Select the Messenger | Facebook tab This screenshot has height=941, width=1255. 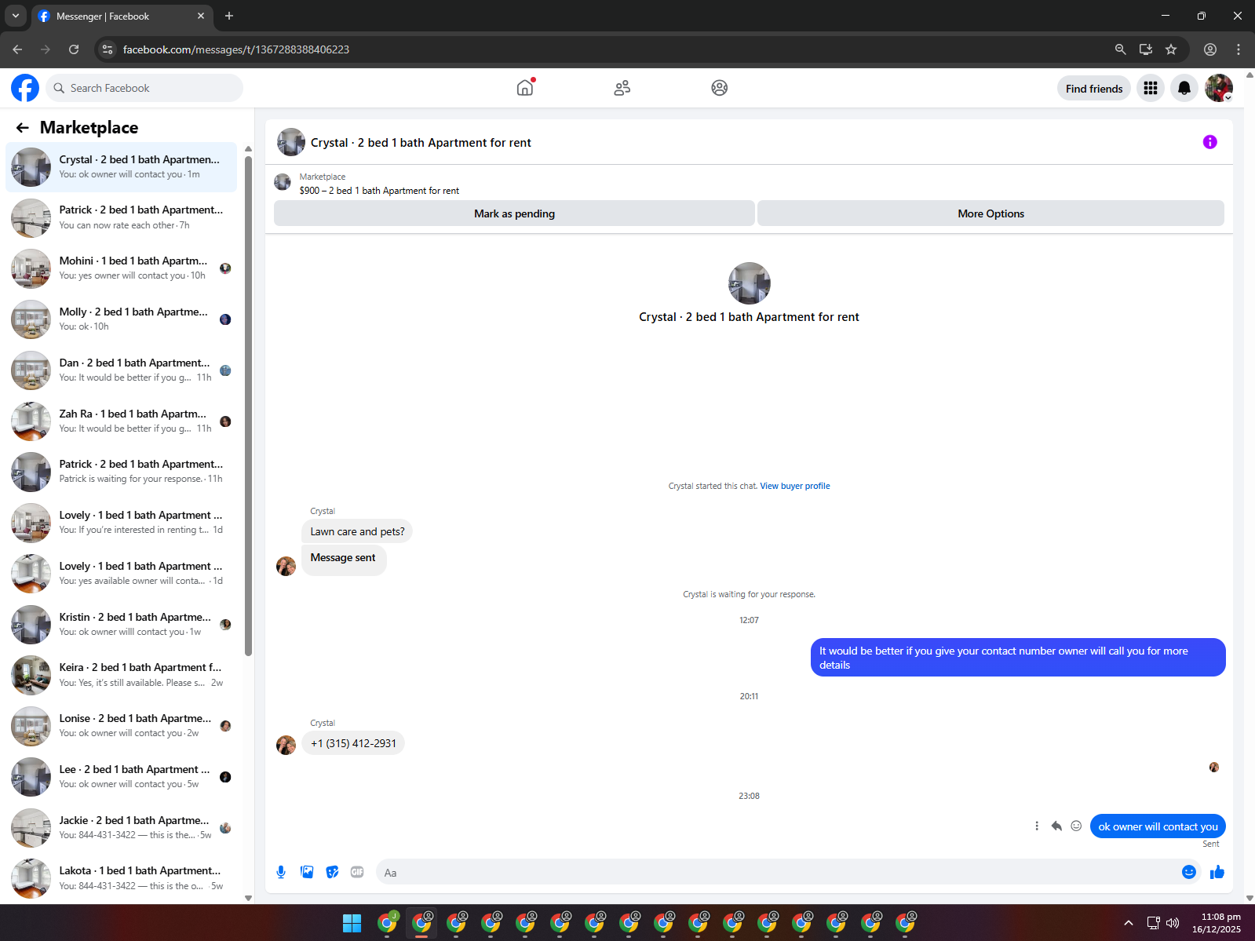coord(122,16)
